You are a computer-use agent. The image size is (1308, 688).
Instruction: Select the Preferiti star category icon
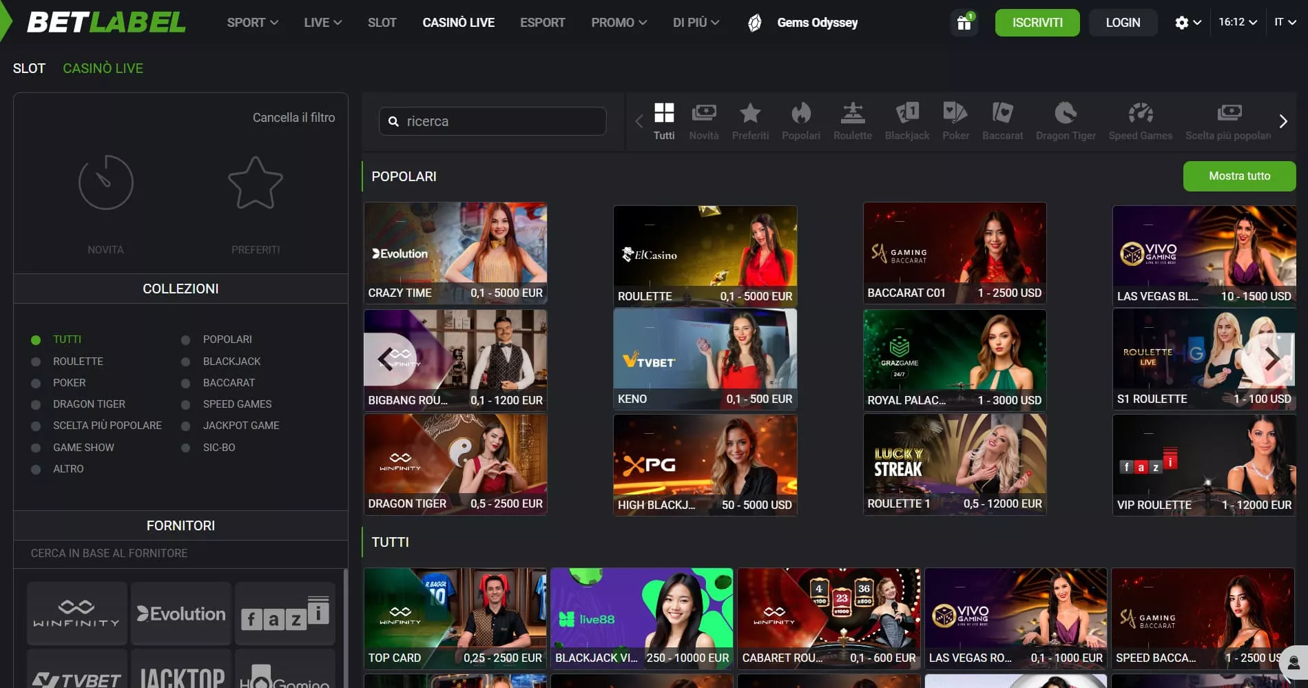point(750,113)
